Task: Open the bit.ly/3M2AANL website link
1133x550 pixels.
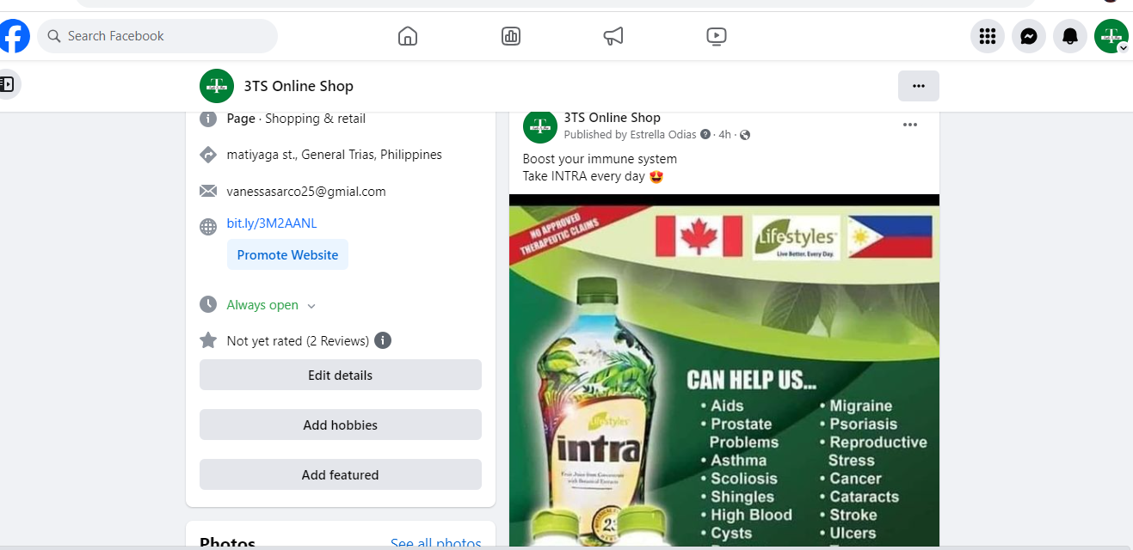Action: click(272, 223)
